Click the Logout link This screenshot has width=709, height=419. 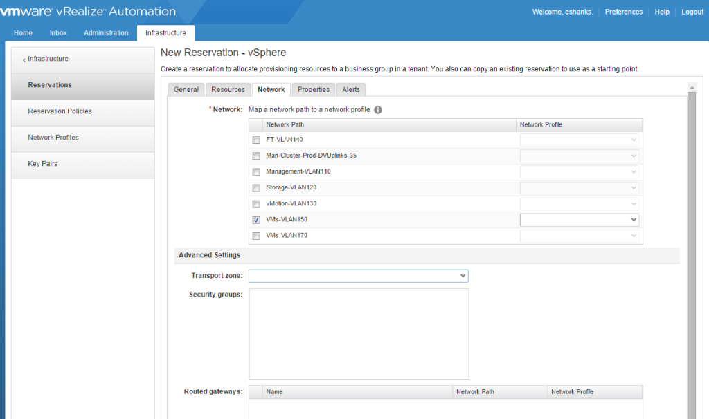692,12
